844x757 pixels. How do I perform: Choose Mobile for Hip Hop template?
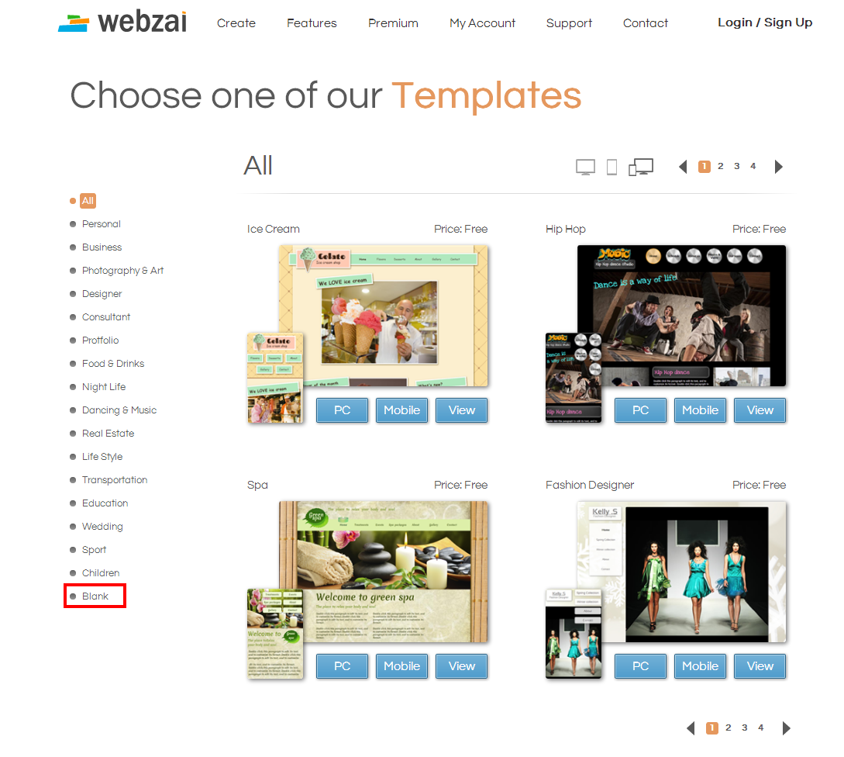click(701, 410)
